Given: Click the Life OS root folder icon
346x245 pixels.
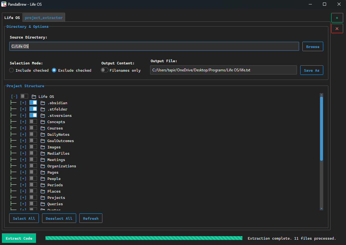Looking at the screenshot, I should [34, 97].
